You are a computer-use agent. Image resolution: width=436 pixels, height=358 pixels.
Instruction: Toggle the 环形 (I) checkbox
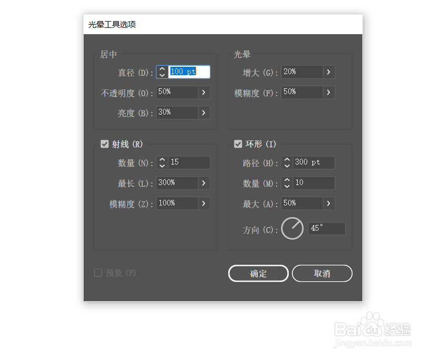(x=238, y=144)
